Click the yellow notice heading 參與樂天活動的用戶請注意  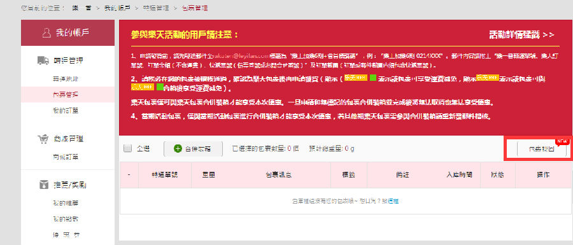[185, 35]
